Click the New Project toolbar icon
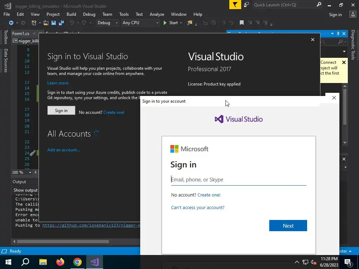 point(34,23)
